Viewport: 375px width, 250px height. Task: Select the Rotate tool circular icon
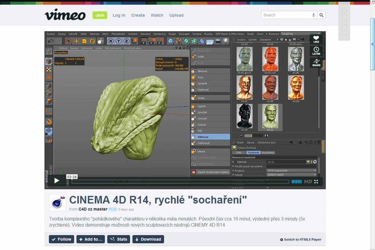tap(92, 41)
